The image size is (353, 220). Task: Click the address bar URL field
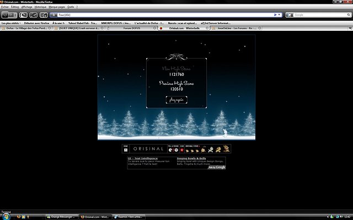click(165, 15)
